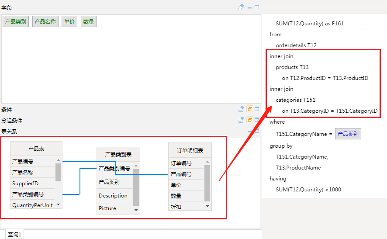
Task: Click the down arrow of 产品类别表 field list
Action: pos(136,210)
